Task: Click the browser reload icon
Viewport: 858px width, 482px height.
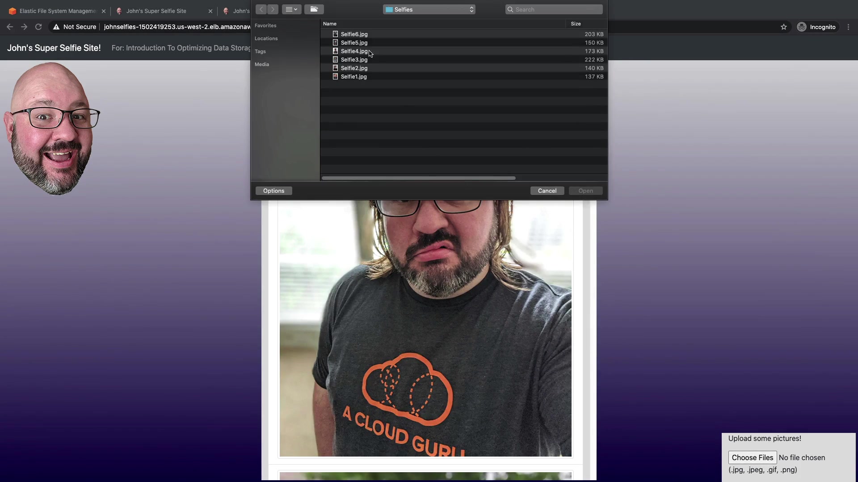Action: 38,27
